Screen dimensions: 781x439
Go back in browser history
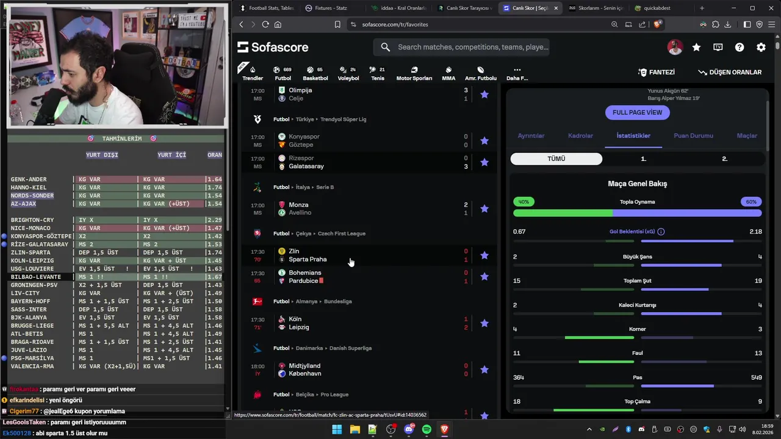pos(242,24)
